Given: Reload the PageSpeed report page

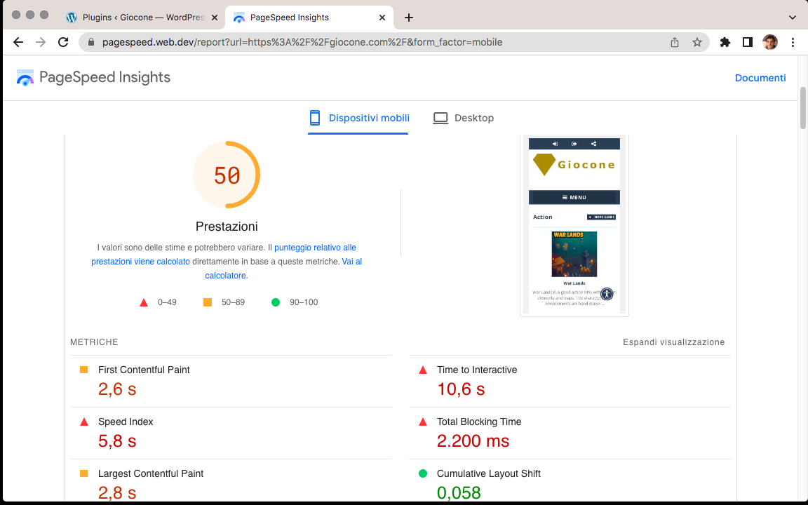Looking at the screenshot, I should [63, 42].
